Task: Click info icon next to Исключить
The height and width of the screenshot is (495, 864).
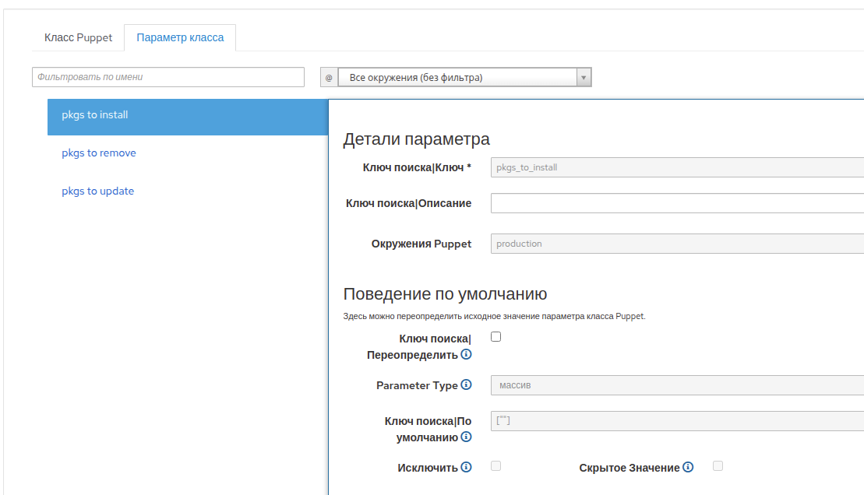Action: [x=466, y=467]
